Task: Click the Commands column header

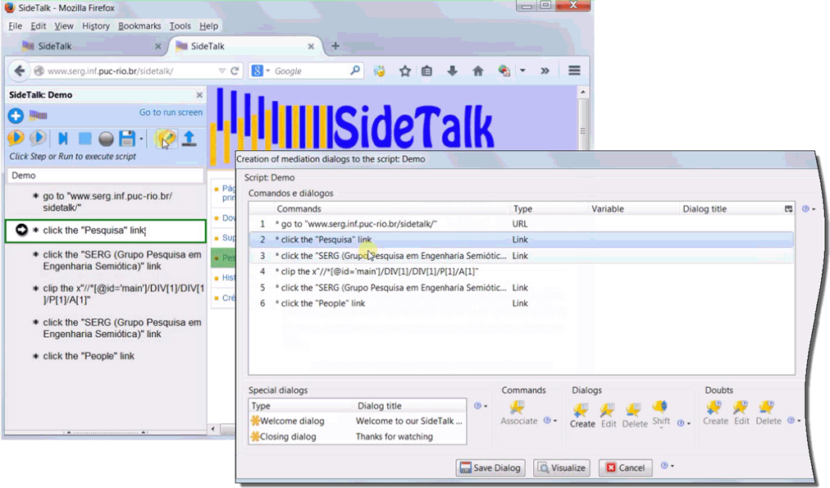Action: tap(392, 209)
